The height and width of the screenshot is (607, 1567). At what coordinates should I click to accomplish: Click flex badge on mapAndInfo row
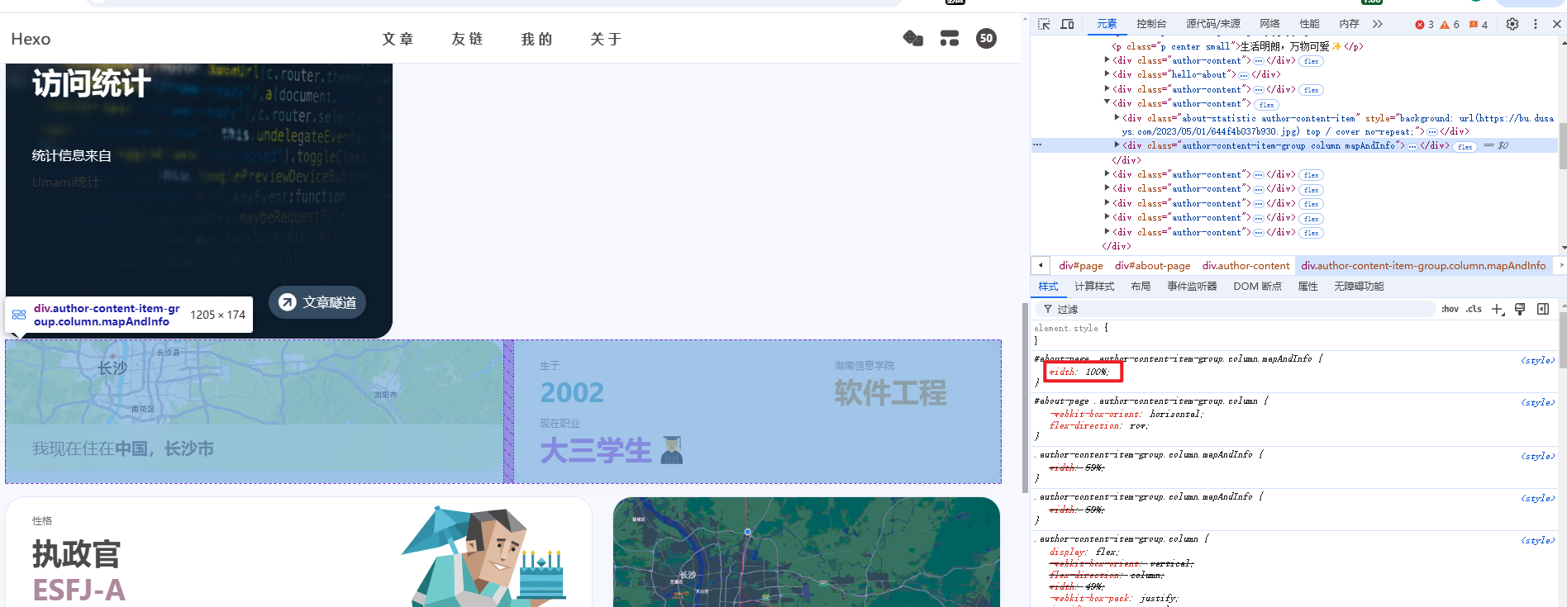(x=1465, y=146)
